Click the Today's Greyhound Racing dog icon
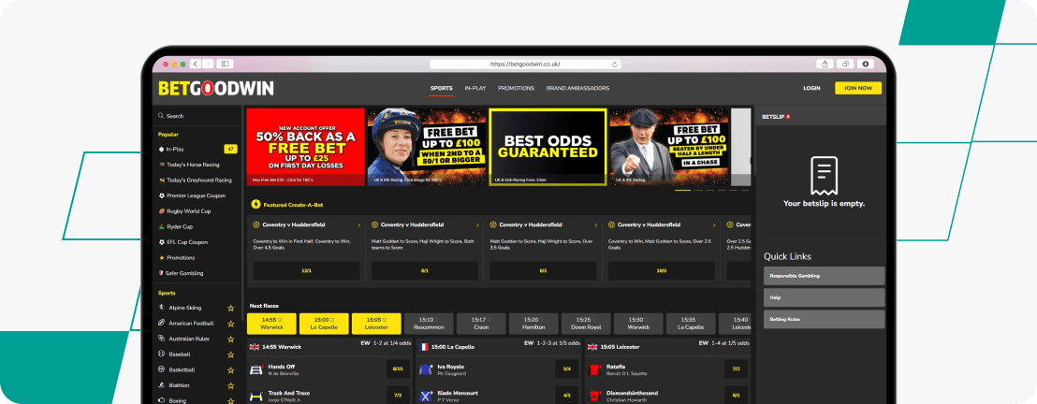This screenshot has width=1037, height=404. click(x=161, y=180)
